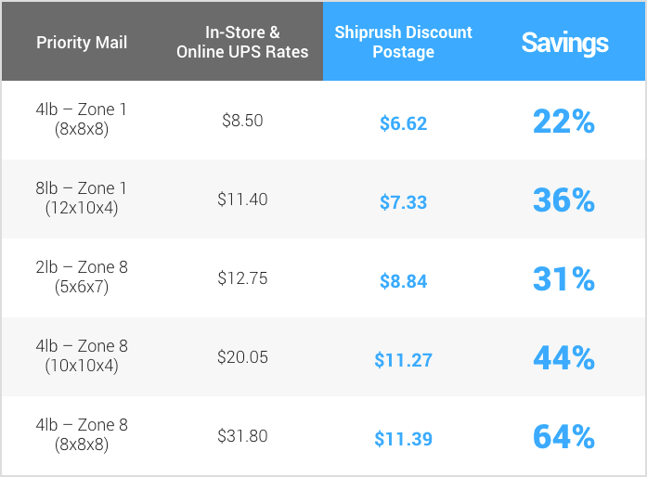Select the 2lb – Zone 8 (5x6x7) row label
Viewport: 647px width, 477px height.
click(x=82, y=277)
